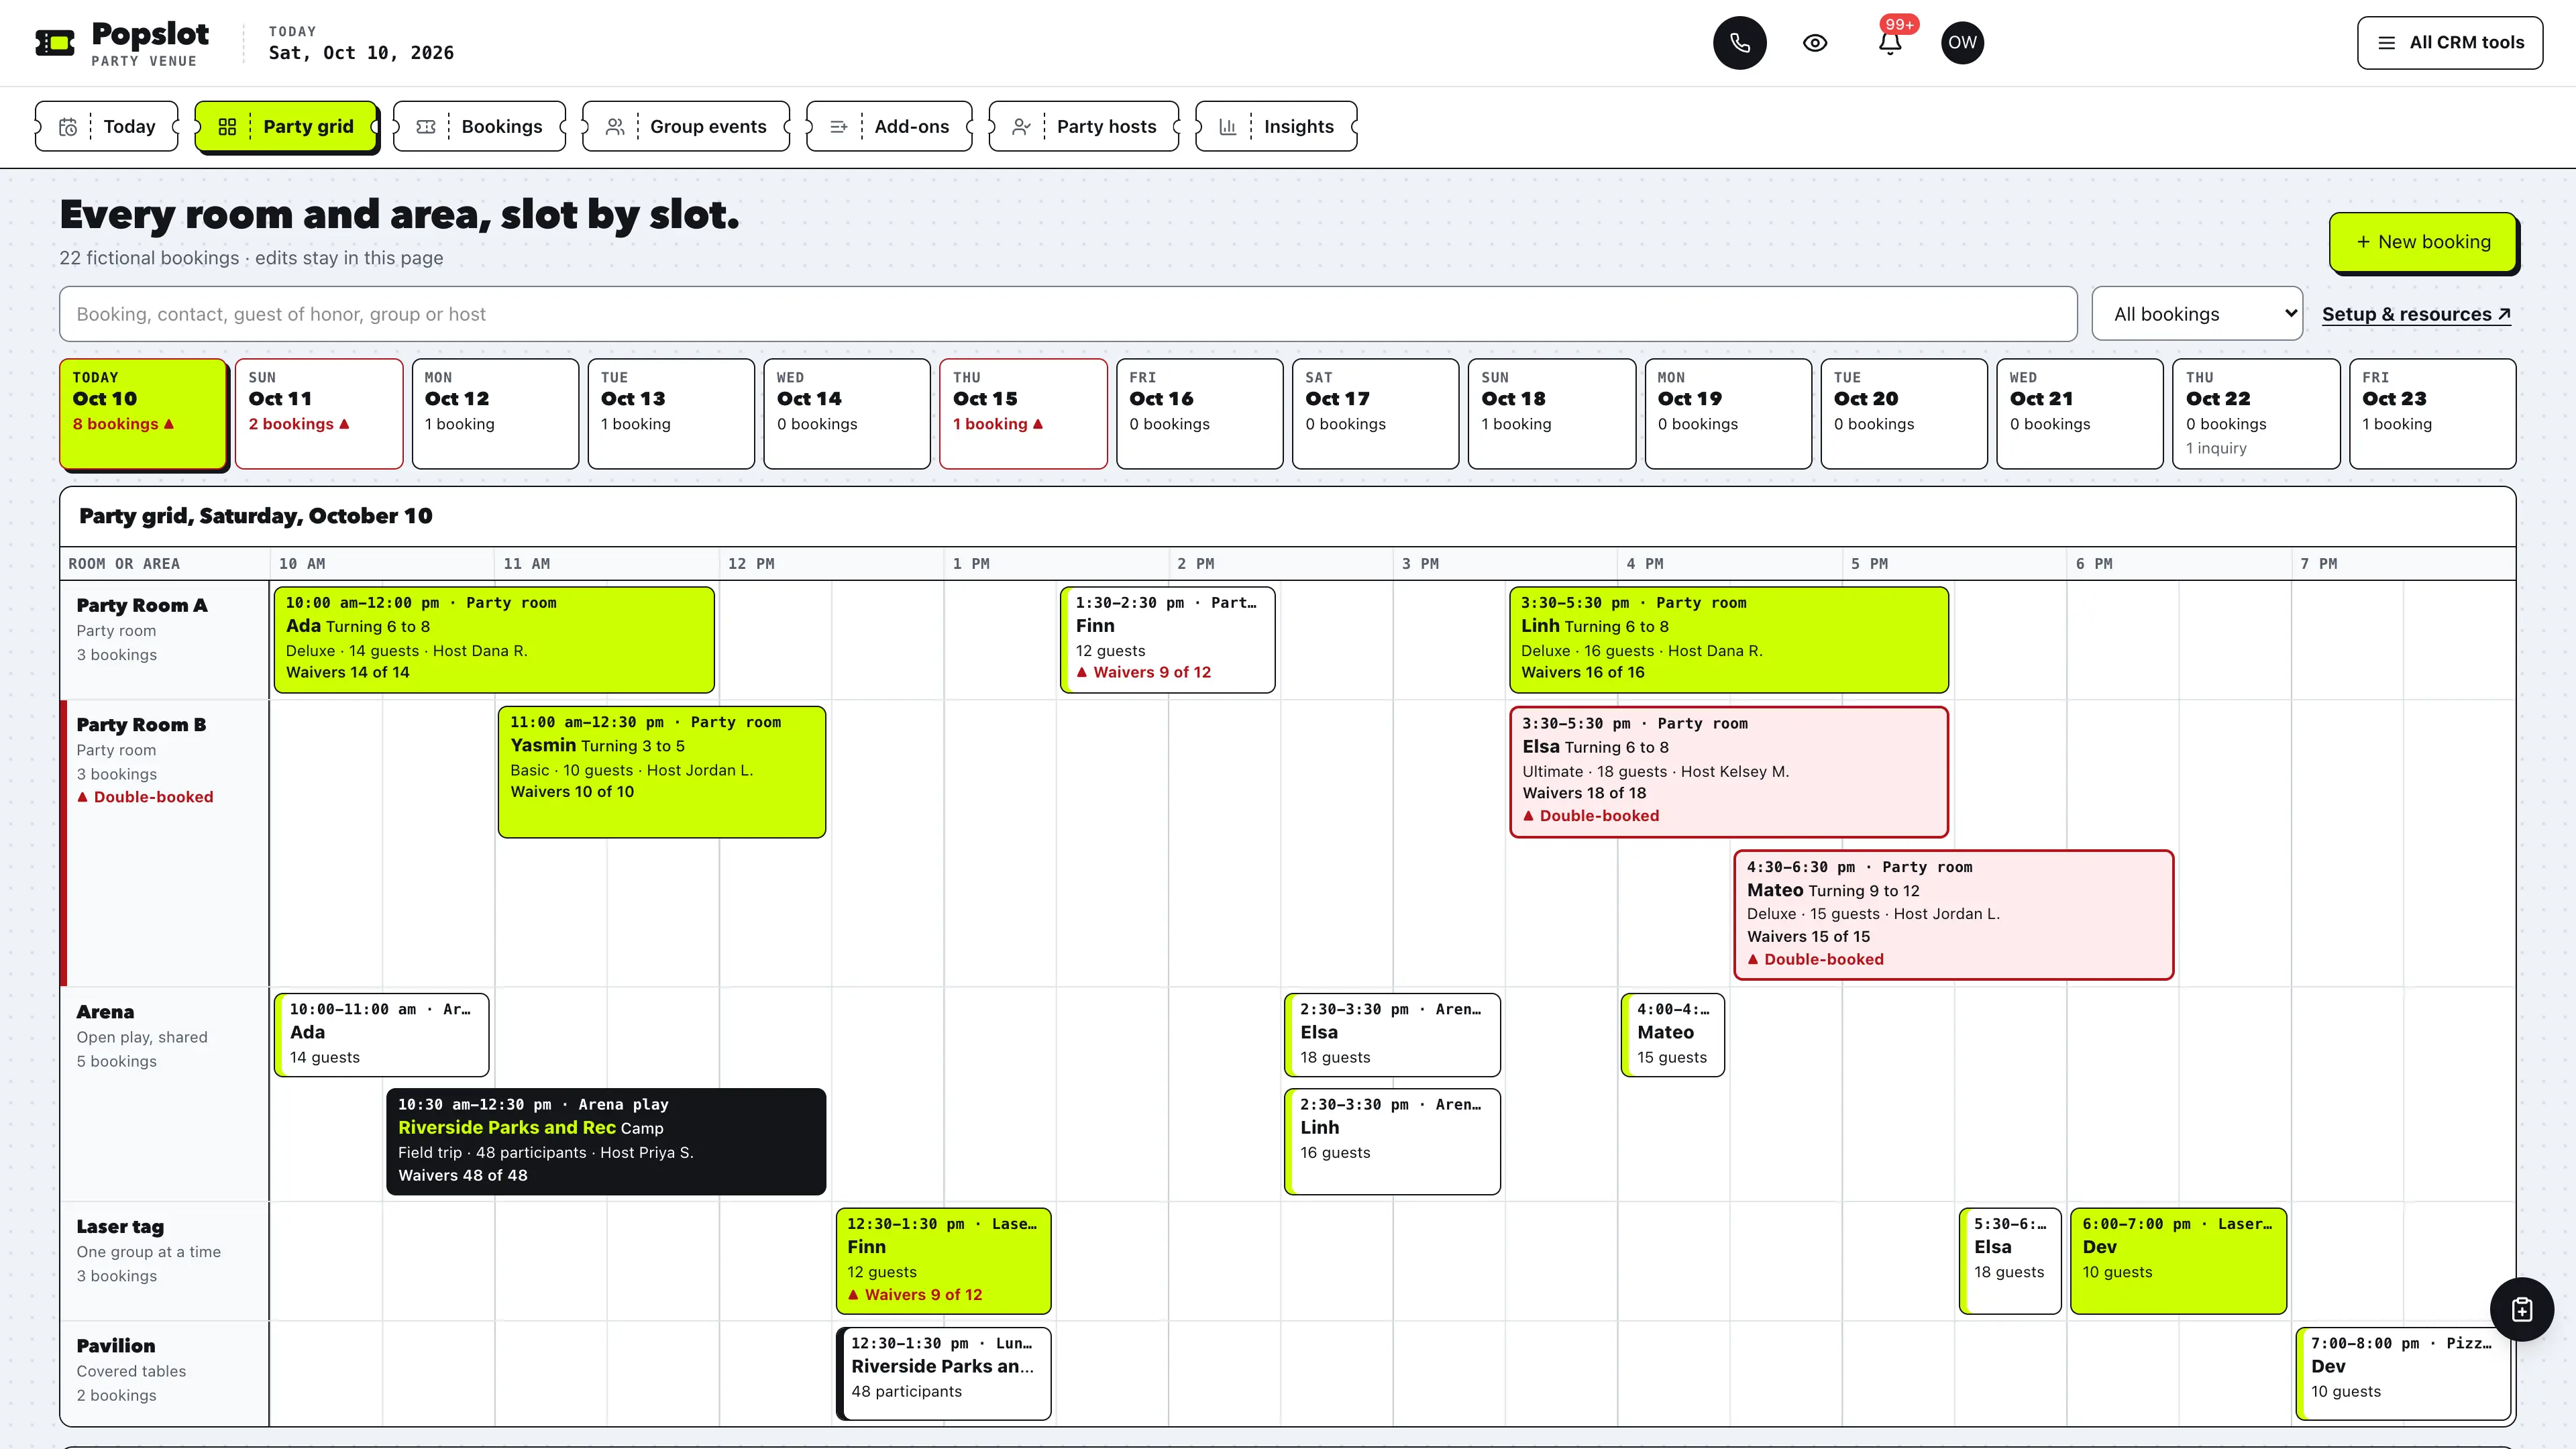Screen dimensions: 2576x1449
Task: Follow the Setup & resources link
Action: (x=2416, y=314)
